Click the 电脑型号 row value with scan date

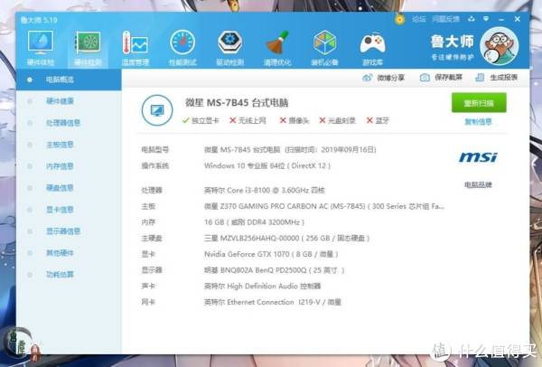[x=290, y=150]
